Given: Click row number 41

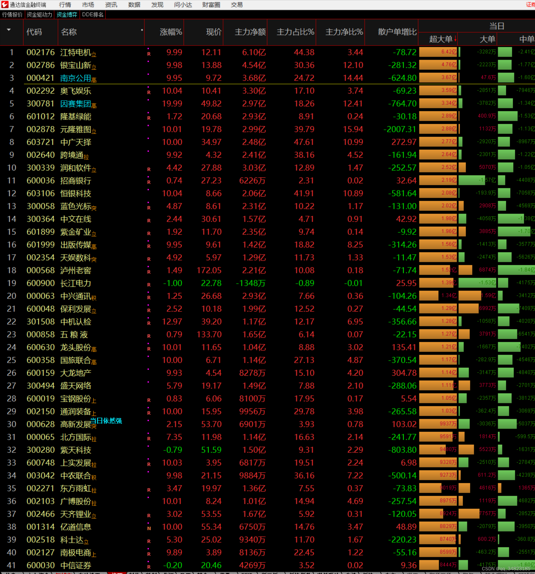Looking at the screenshot, I should [11, 565].
